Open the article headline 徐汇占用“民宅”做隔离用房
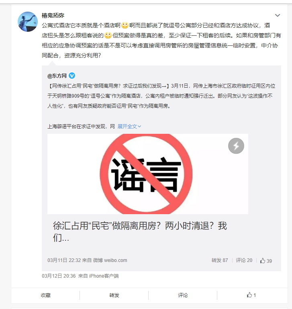292x309 pixels. click(140, 231)
